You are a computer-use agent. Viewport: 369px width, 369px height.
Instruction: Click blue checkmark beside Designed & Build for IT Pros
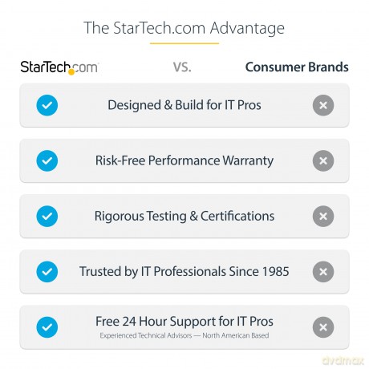coord(47,105)
